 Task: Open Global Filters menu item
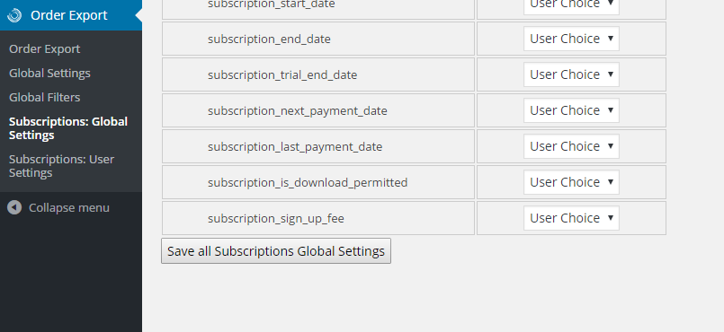tap(45, 98)
